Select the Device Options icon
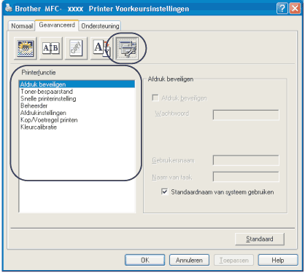The image size is (305, 273). coord(128,48)
